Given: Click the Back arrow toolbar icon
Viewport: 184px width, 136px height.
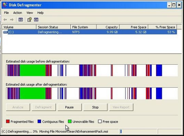Looking at the screenshot, I should coord(5,20).
